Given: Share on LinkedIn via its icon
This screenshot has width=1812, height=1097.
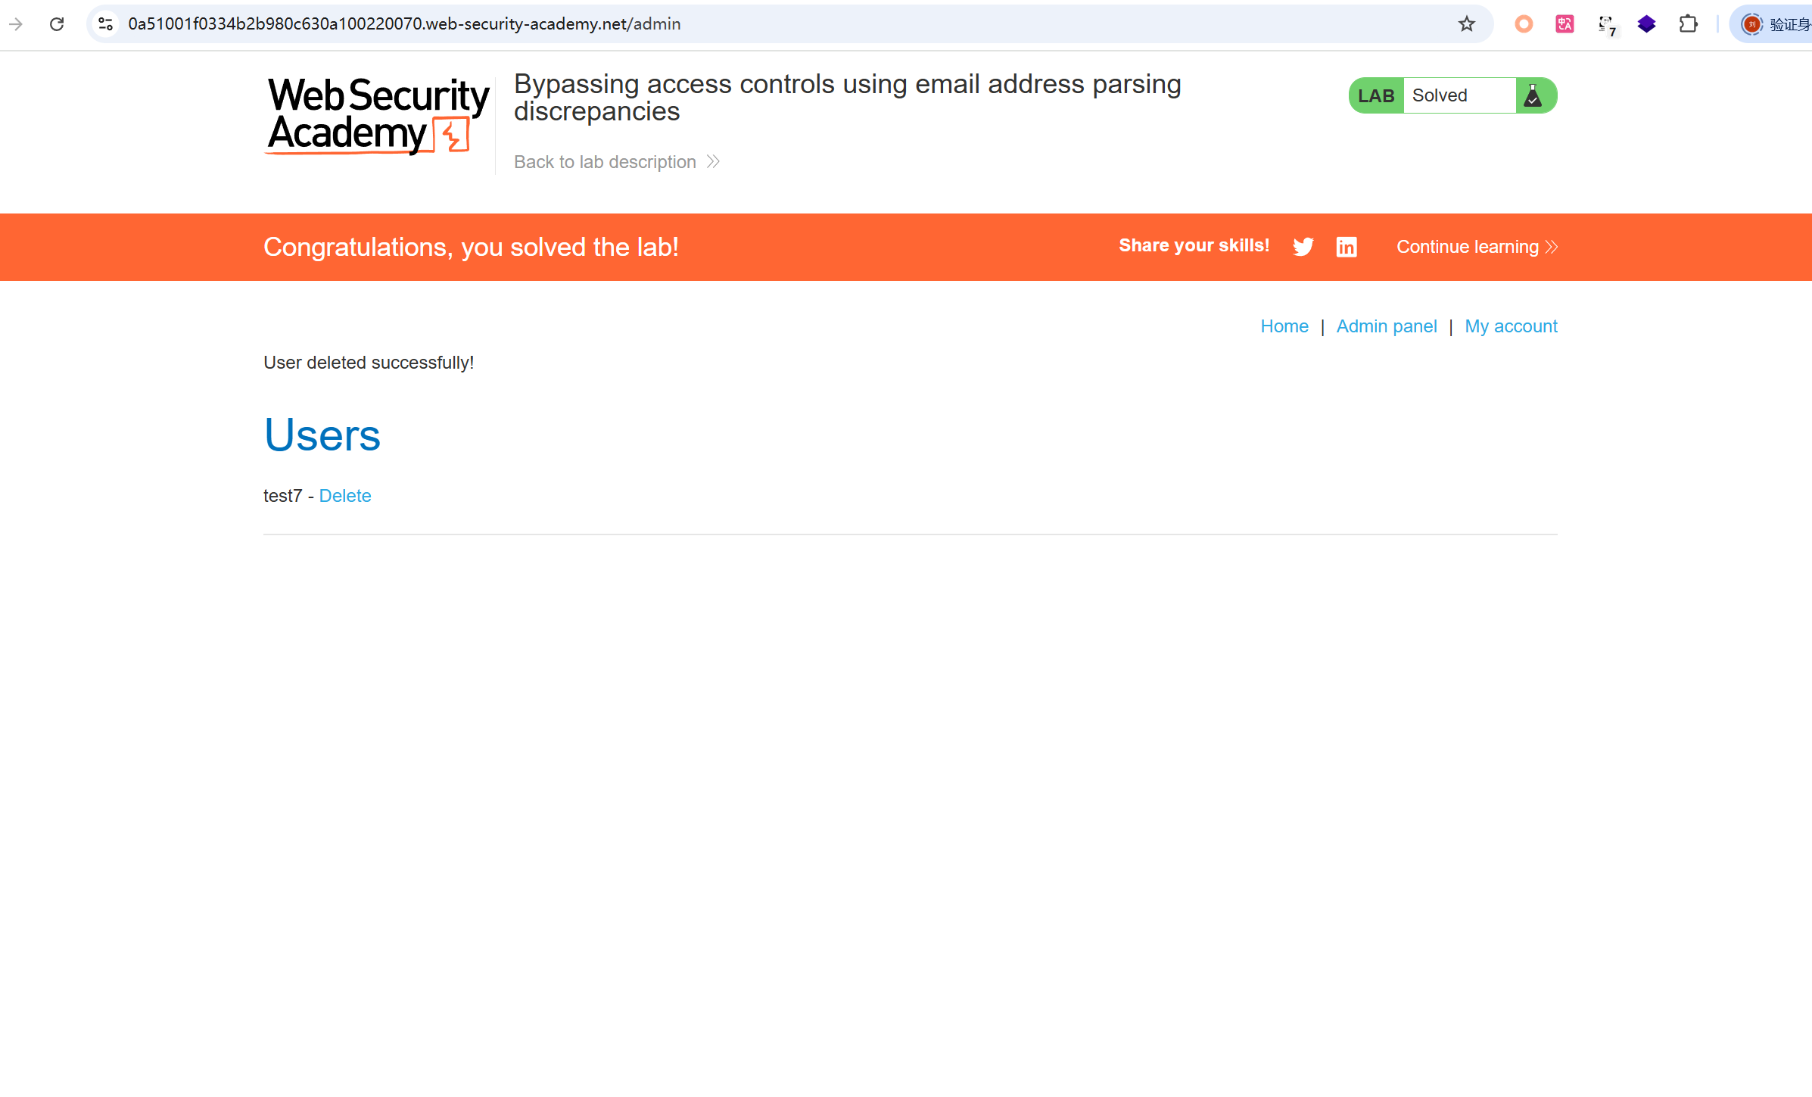Looking at the screenshot, I should pyautogui.click(x=1347, y=247).
